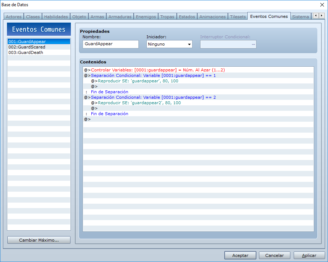Click the Cambiar Máximo button

click(39, 240)
